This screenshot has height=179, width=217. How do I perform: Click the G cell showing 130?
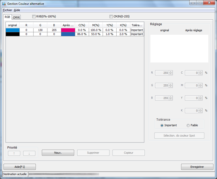(x=40, y=30)
